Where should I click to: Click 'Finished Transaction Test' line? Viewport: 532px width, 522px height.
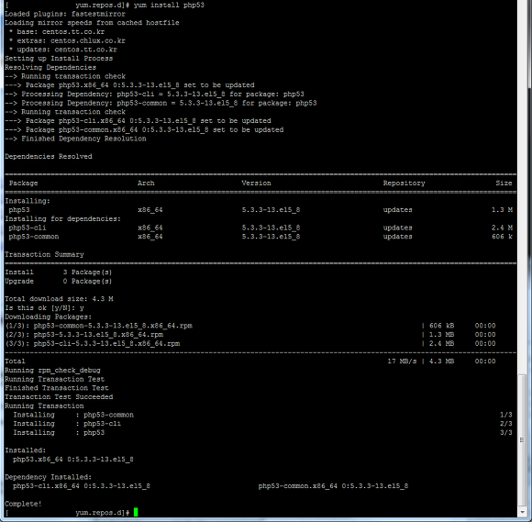coord(57,388)
